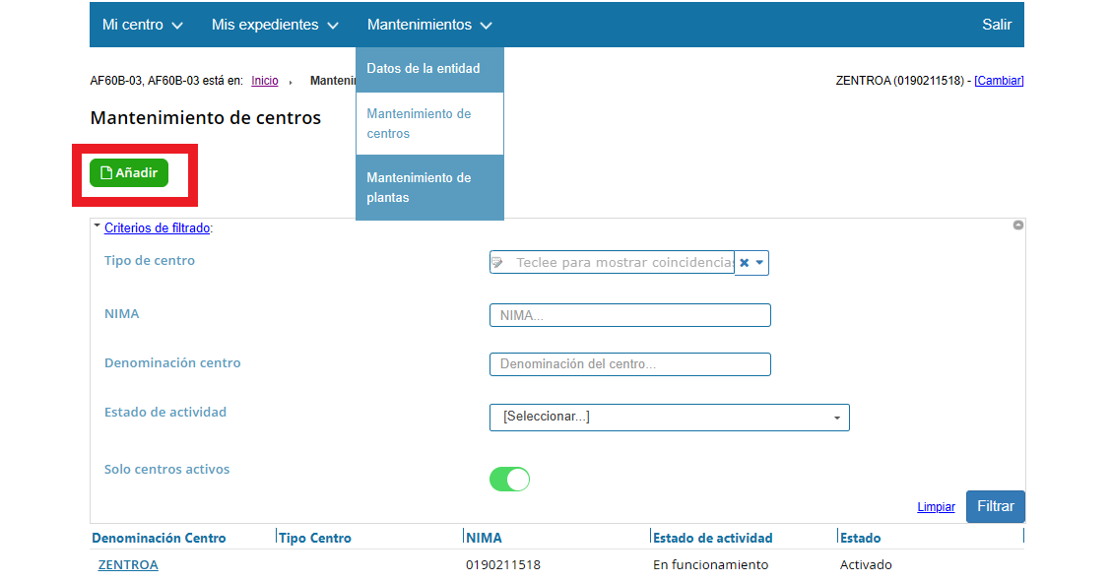
Task: Open the Tipo de centro dropdown arrow
Action: pos(759,263)
